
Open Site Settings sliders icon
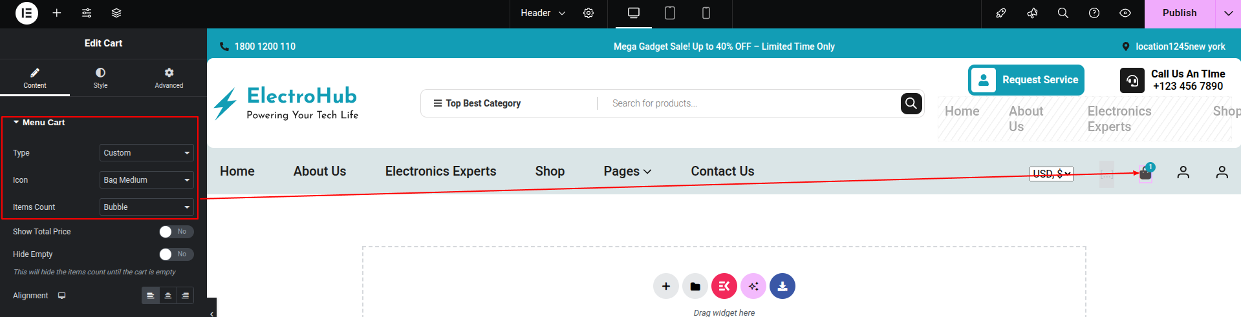(87, 13)
